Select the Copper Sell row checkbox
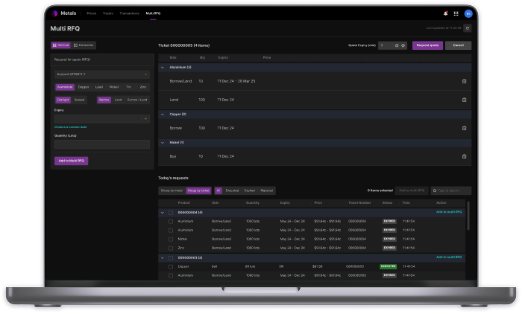The width and height of the screenshot is (522, 314). click(171, 266)
